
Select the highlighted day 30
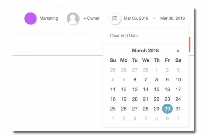coord(167,109)
